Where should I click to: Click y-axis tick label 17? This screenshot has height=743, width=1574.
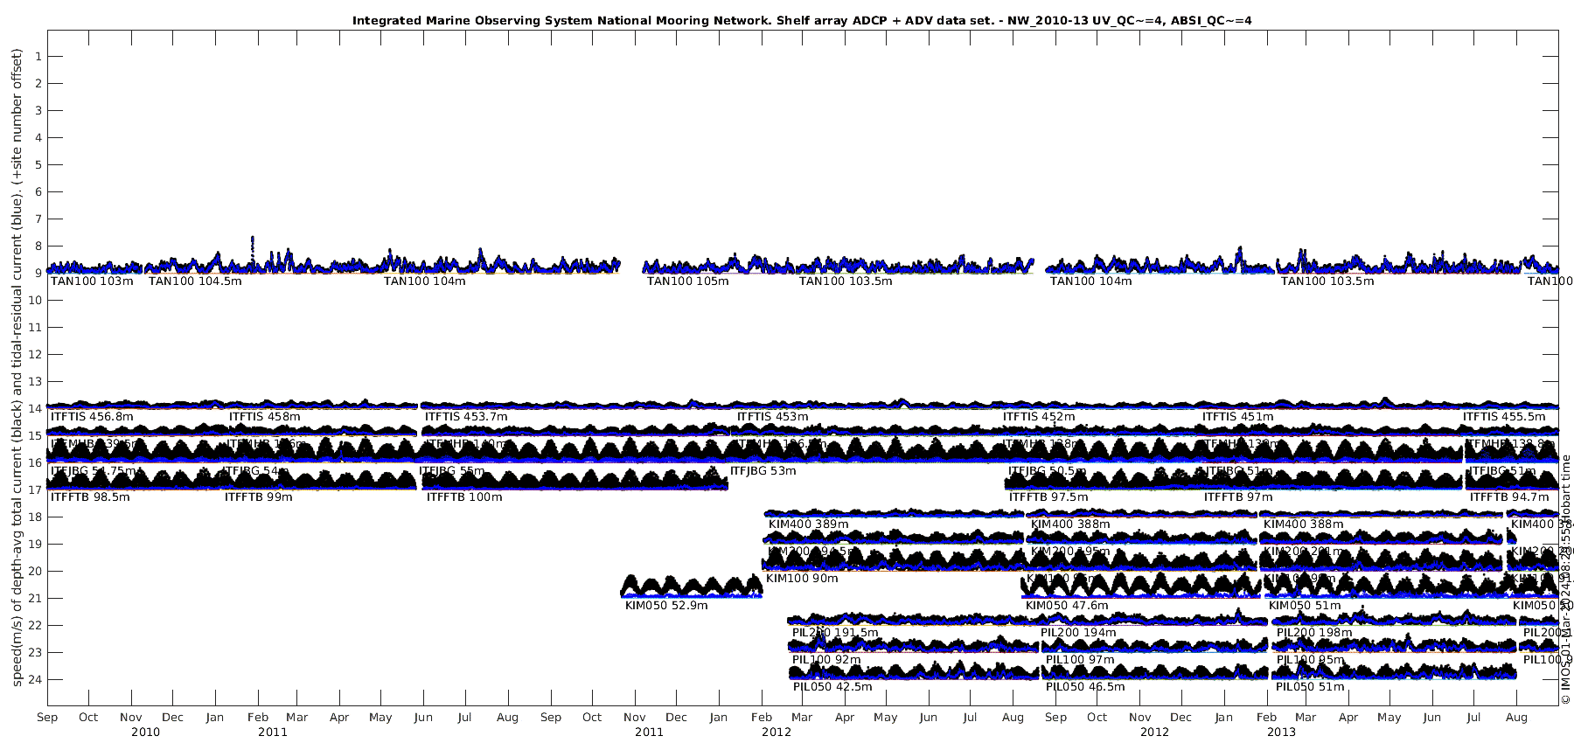coord(34,490)
